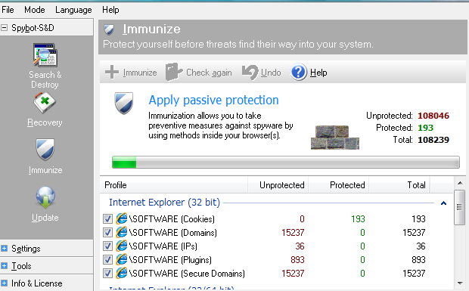This screenshot has width=469, height=291.
Task: Sort by the Total column header
Action: pos(399,185)
